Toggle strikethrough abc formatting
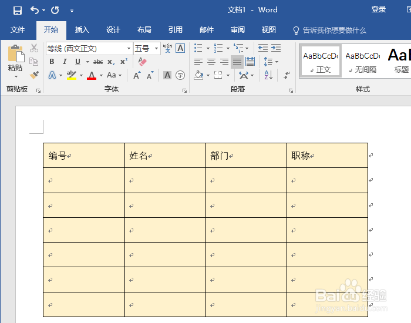411x323 pixels. coord(98,62)
